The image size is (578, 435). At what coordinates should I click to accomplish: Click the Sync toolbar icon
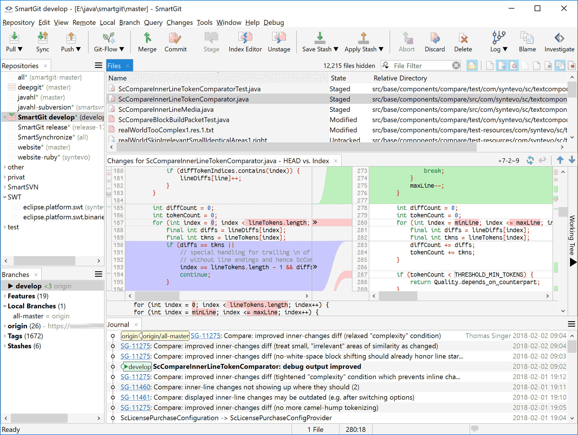tap(43, 41)
